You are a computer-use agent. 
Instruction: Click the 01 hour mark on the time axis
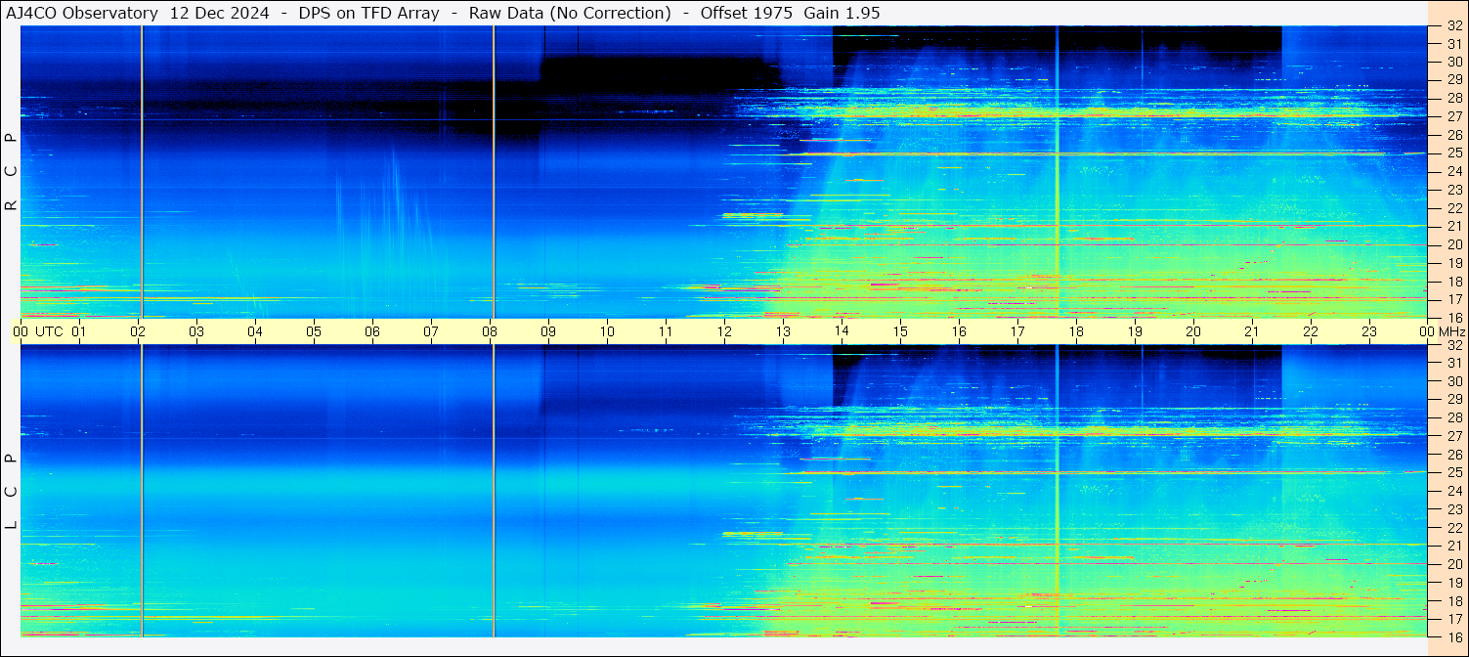click(x=79, y=331)
